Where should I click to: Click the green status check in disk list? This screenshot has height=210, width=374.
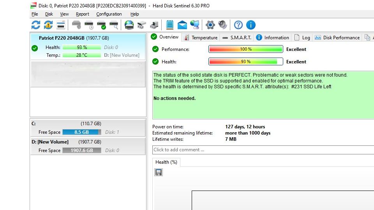click(x=35, y=48)
